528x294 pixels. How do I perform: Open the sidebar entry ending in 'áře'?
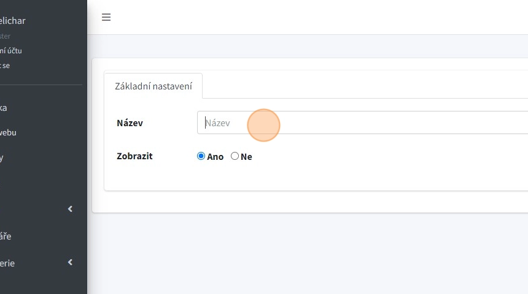pyautogui.click(x=6, y=236)
